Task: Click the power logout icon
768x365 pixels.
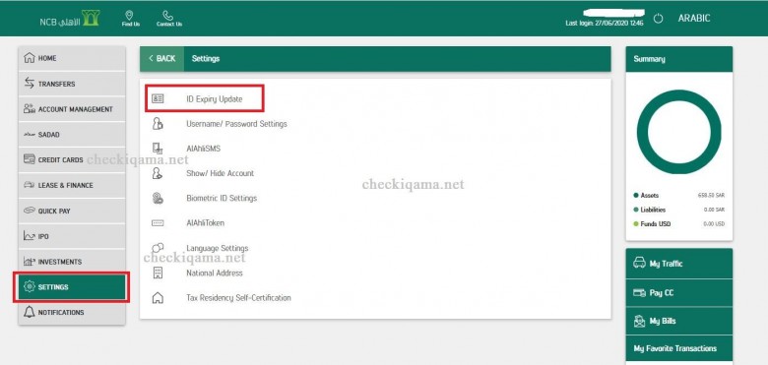Action: point(659,19)
